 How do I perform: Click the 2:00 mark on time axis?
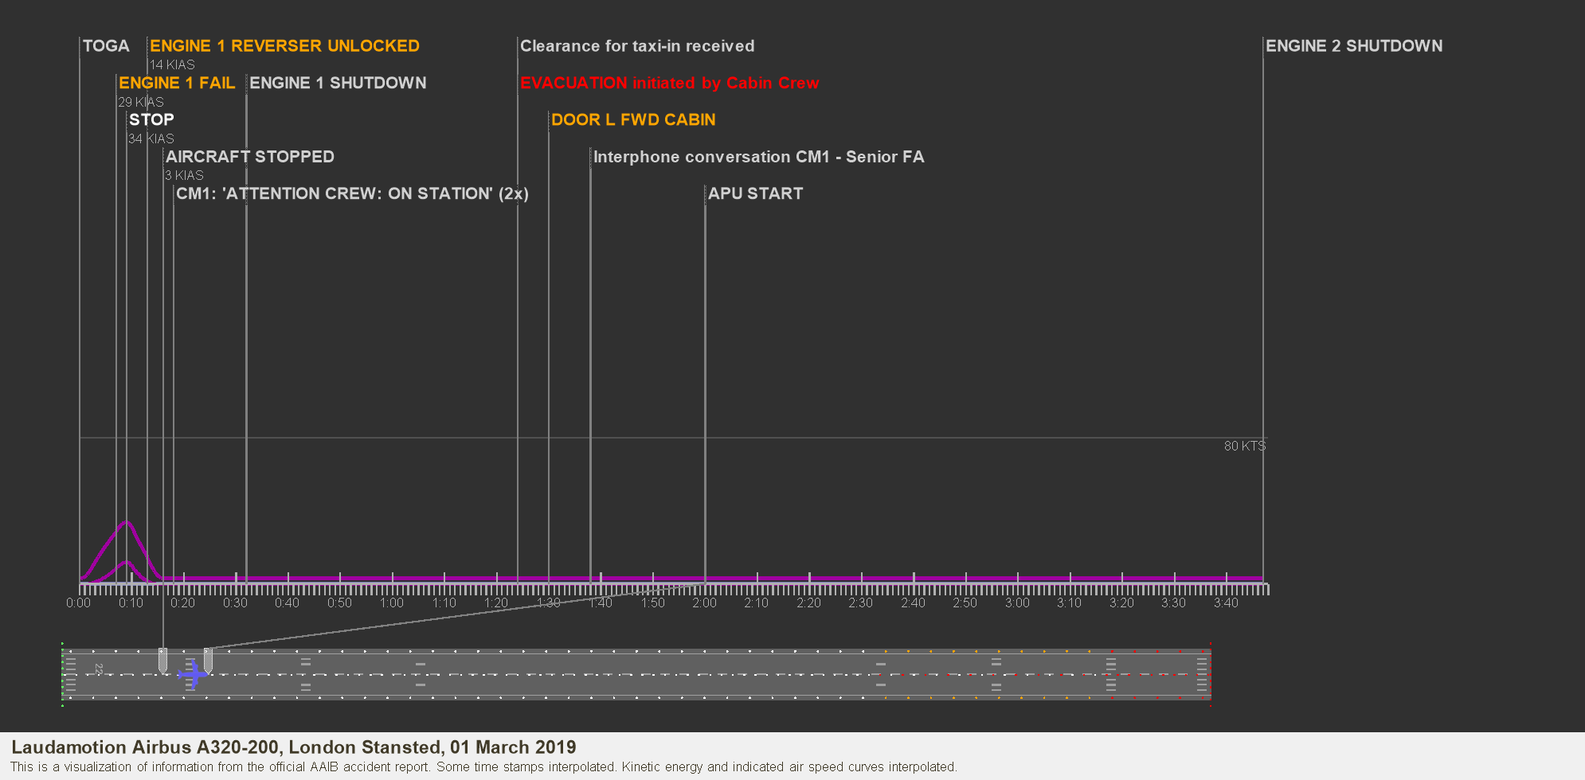(704, 603)
